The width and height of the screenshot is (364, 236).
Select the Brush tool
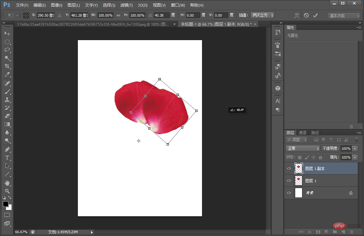(7, 92)
